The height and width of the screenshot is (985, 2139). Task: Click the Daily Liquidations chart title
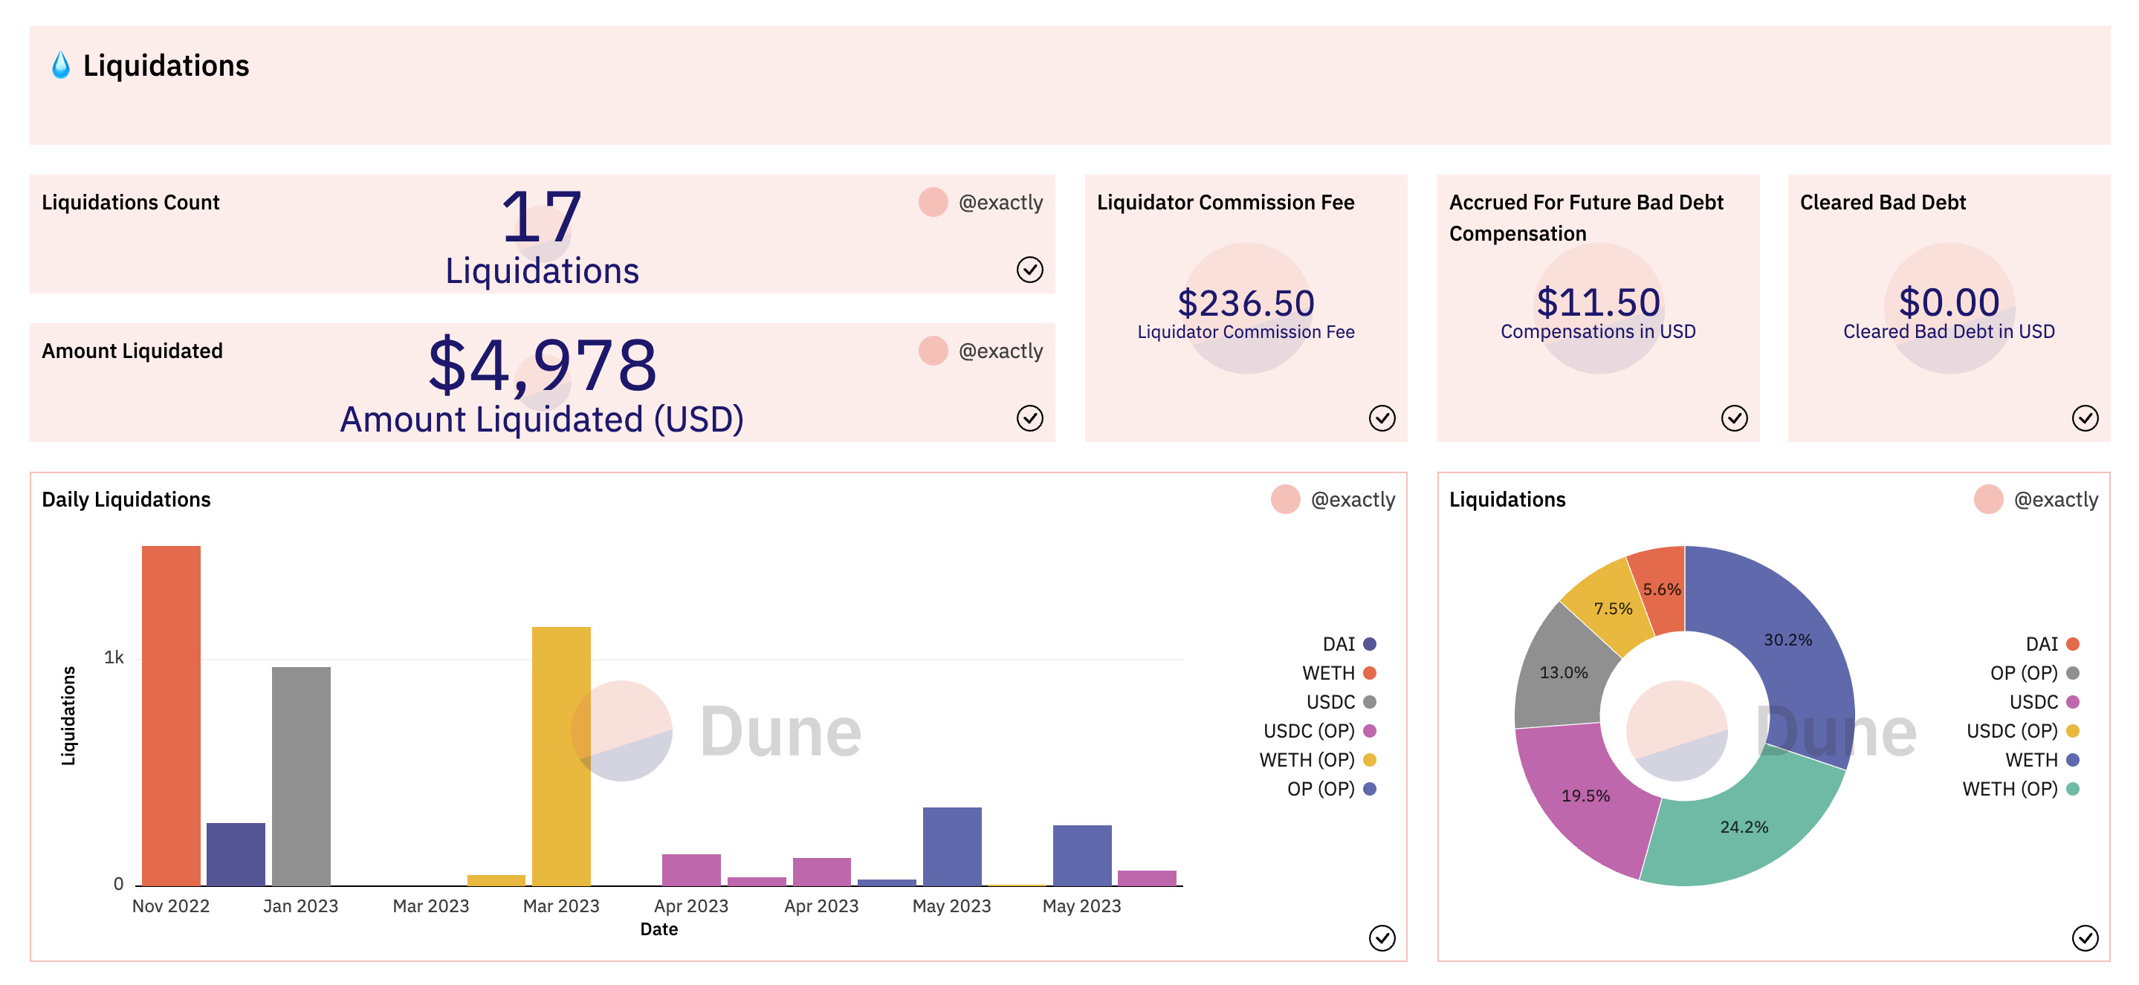[x=126, y=499]
